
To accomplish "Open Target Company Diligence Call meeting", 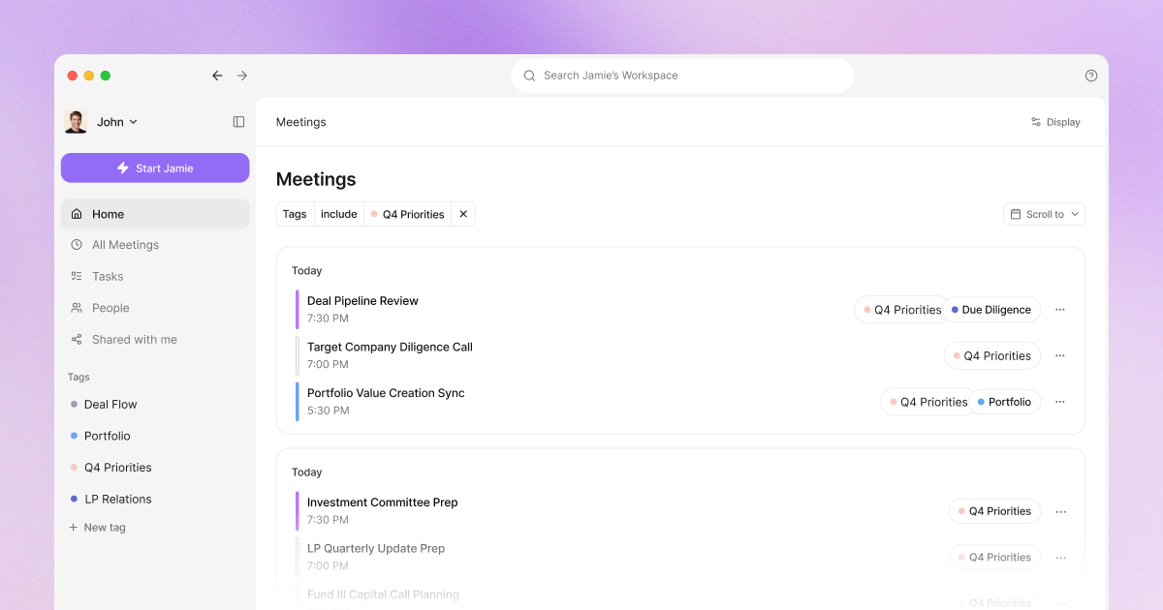I will [x=390, y=347].
